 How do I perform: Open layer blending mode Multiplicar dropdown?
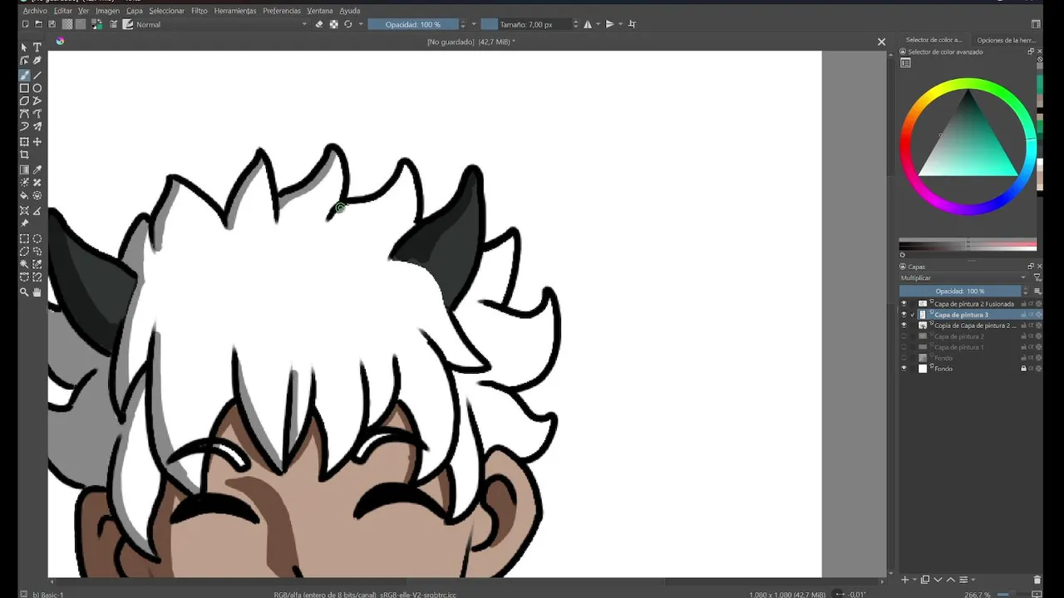pos(963,278)
